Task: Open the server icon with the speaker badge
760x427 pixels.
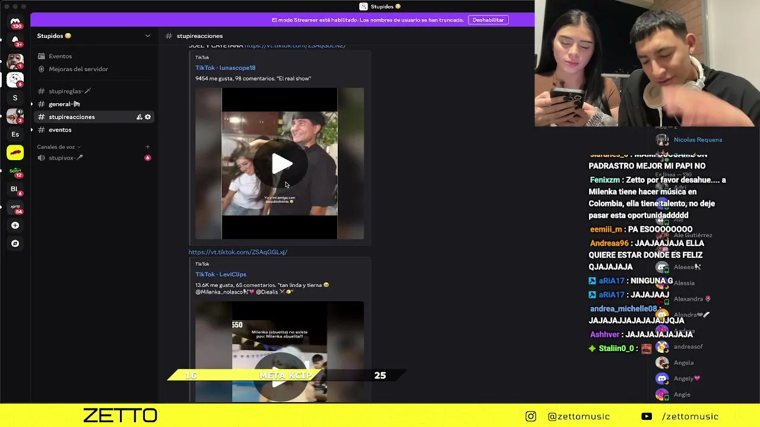Action: click(x=15, y=116)
